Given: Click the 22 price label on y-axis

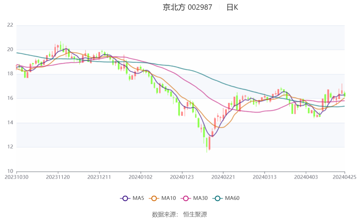Looking at the screenshot, I should point(10,25).
